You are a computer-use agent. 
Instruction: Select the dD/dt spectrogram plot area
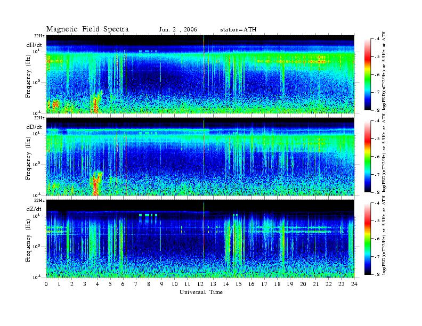pyautogui.click(x=200, y=156)
